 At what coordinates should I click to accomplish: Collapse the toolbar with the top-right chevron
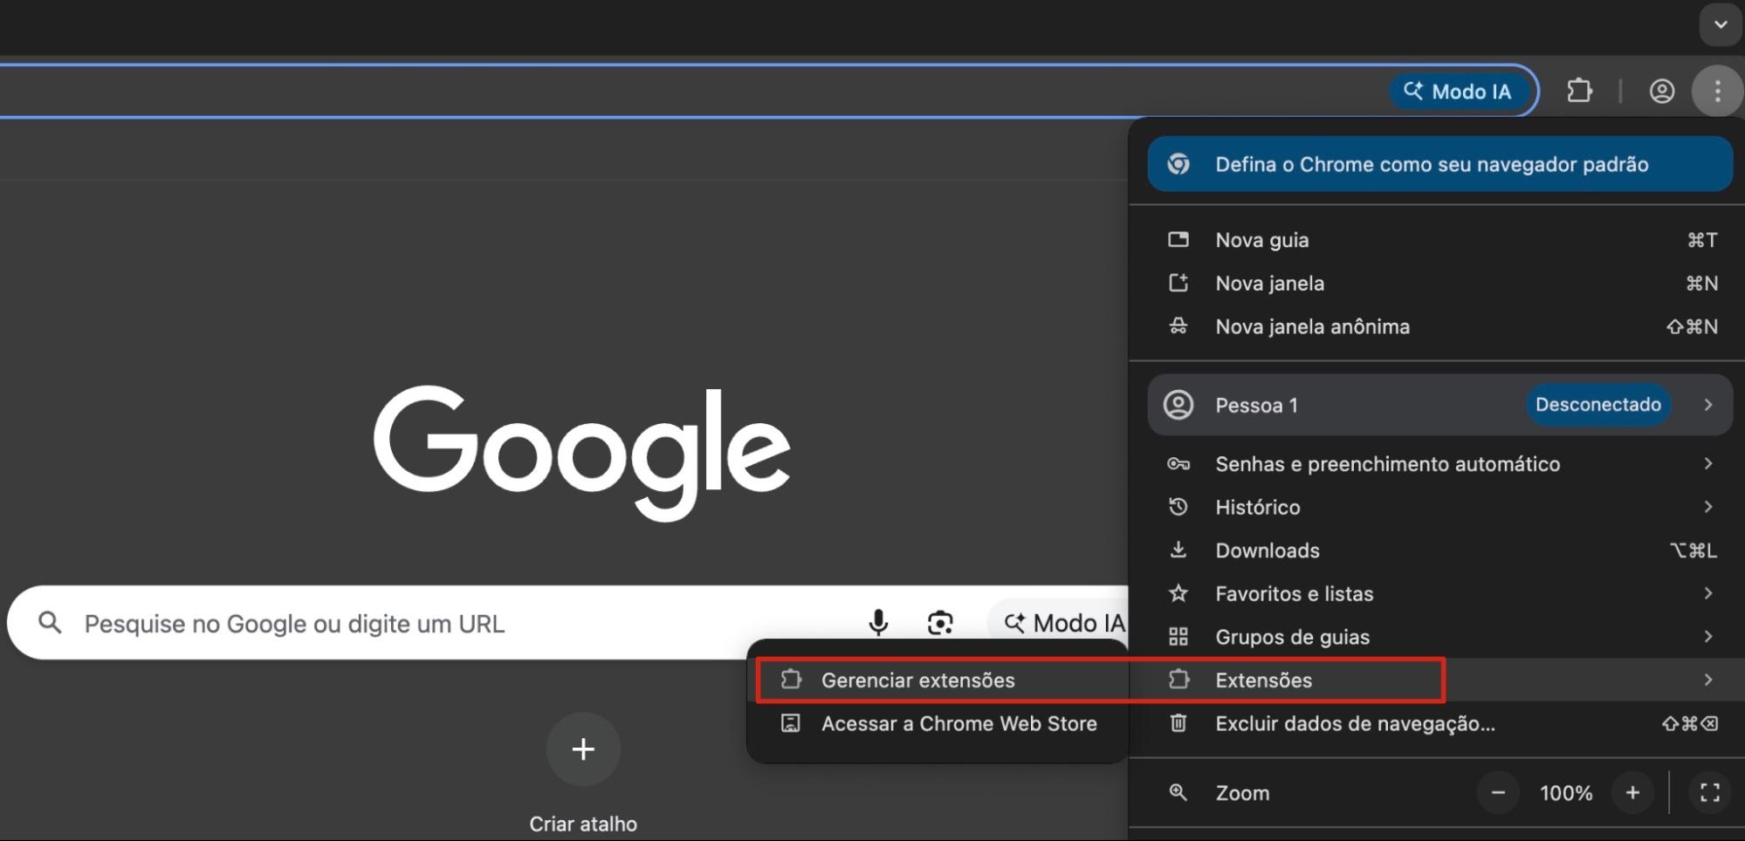(x=1719, y=25)
